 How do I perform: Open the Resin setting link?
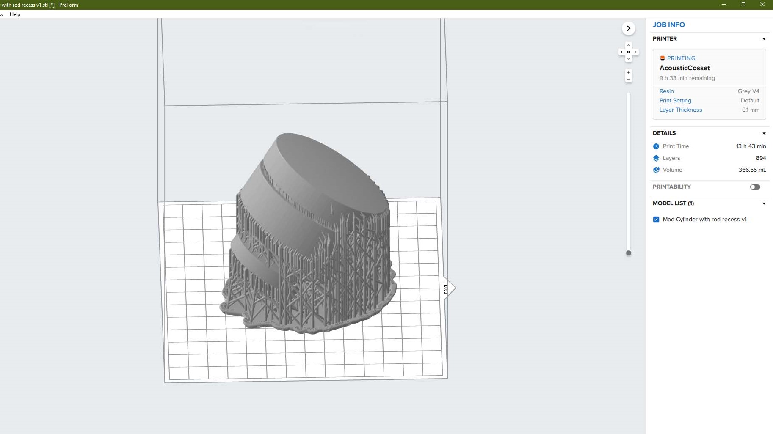point(666,91)
